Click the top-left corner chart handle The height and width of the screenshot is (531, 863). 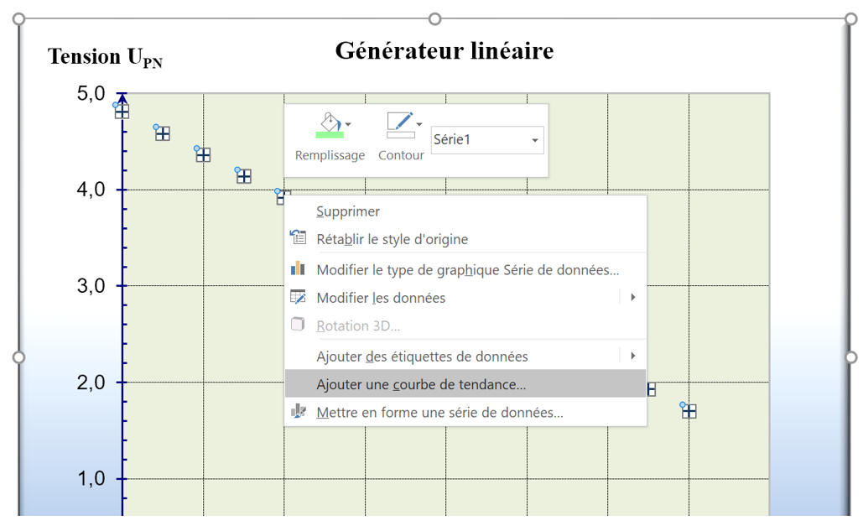point(18,19)
